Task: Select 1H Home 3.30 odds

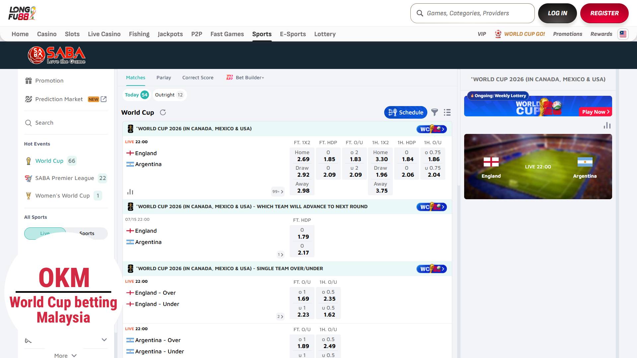Action: (381, 156)
